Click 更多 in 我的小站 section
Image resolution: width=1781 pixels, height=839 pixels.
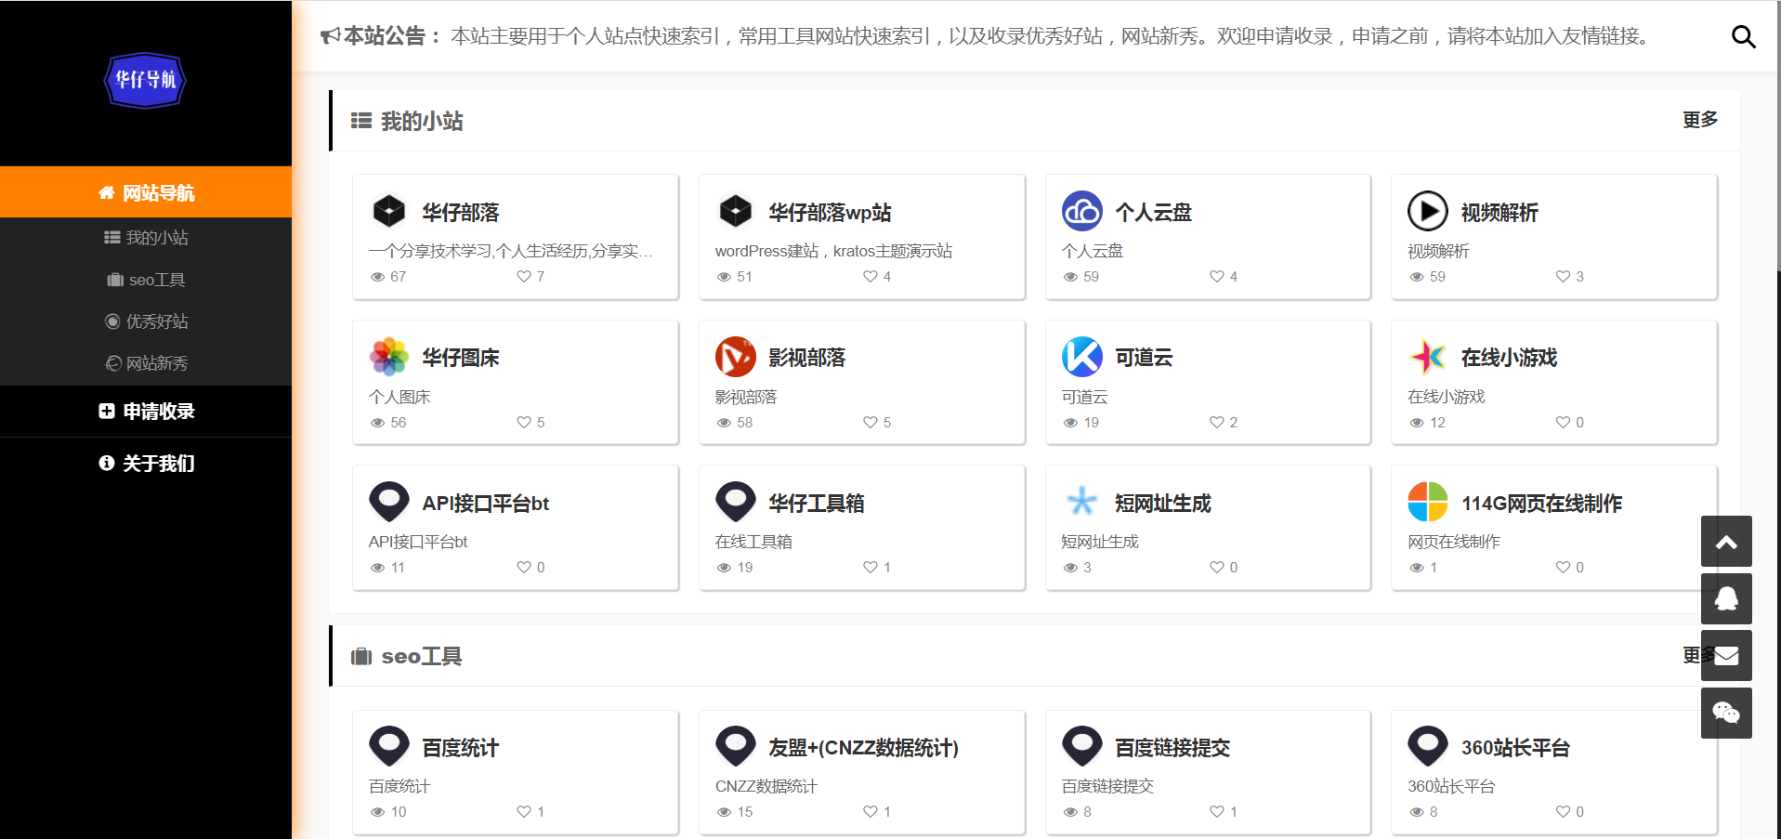[x=1700, y=120]
